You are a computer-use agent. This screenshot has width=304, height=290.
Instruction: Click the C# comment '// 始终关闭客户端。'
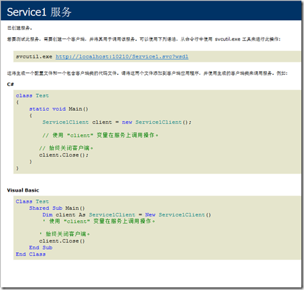click(66, 148)
